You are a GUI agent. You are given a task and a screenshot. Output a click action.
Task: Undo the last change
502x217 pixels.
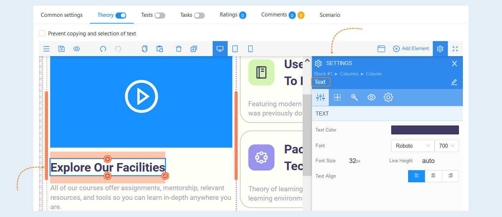[103, 49]
